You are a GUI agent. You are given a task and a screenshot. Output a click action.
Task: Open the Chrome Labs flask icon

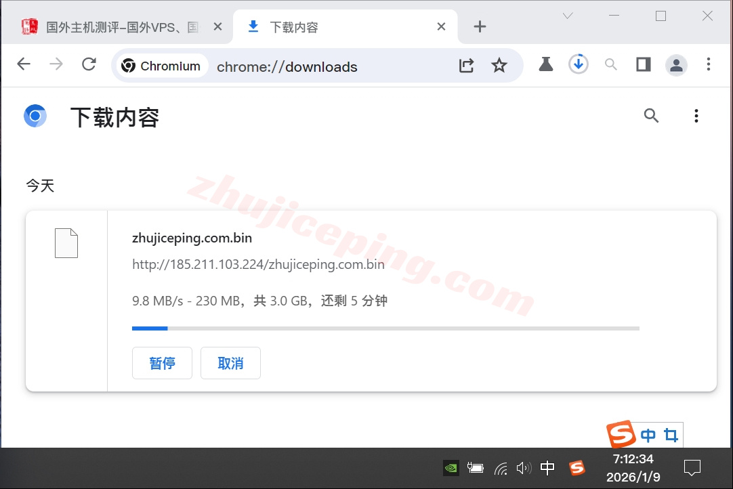545,64
